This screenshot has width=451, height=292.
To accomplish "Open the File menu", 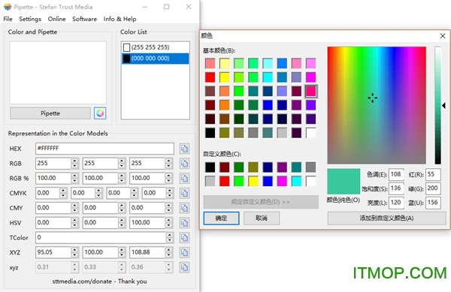I will click(8, 19).
